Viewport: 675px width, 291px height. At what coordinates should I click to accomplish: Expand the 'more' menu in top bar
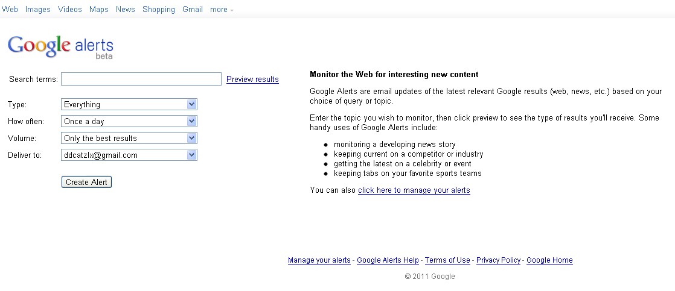(222, 10)
